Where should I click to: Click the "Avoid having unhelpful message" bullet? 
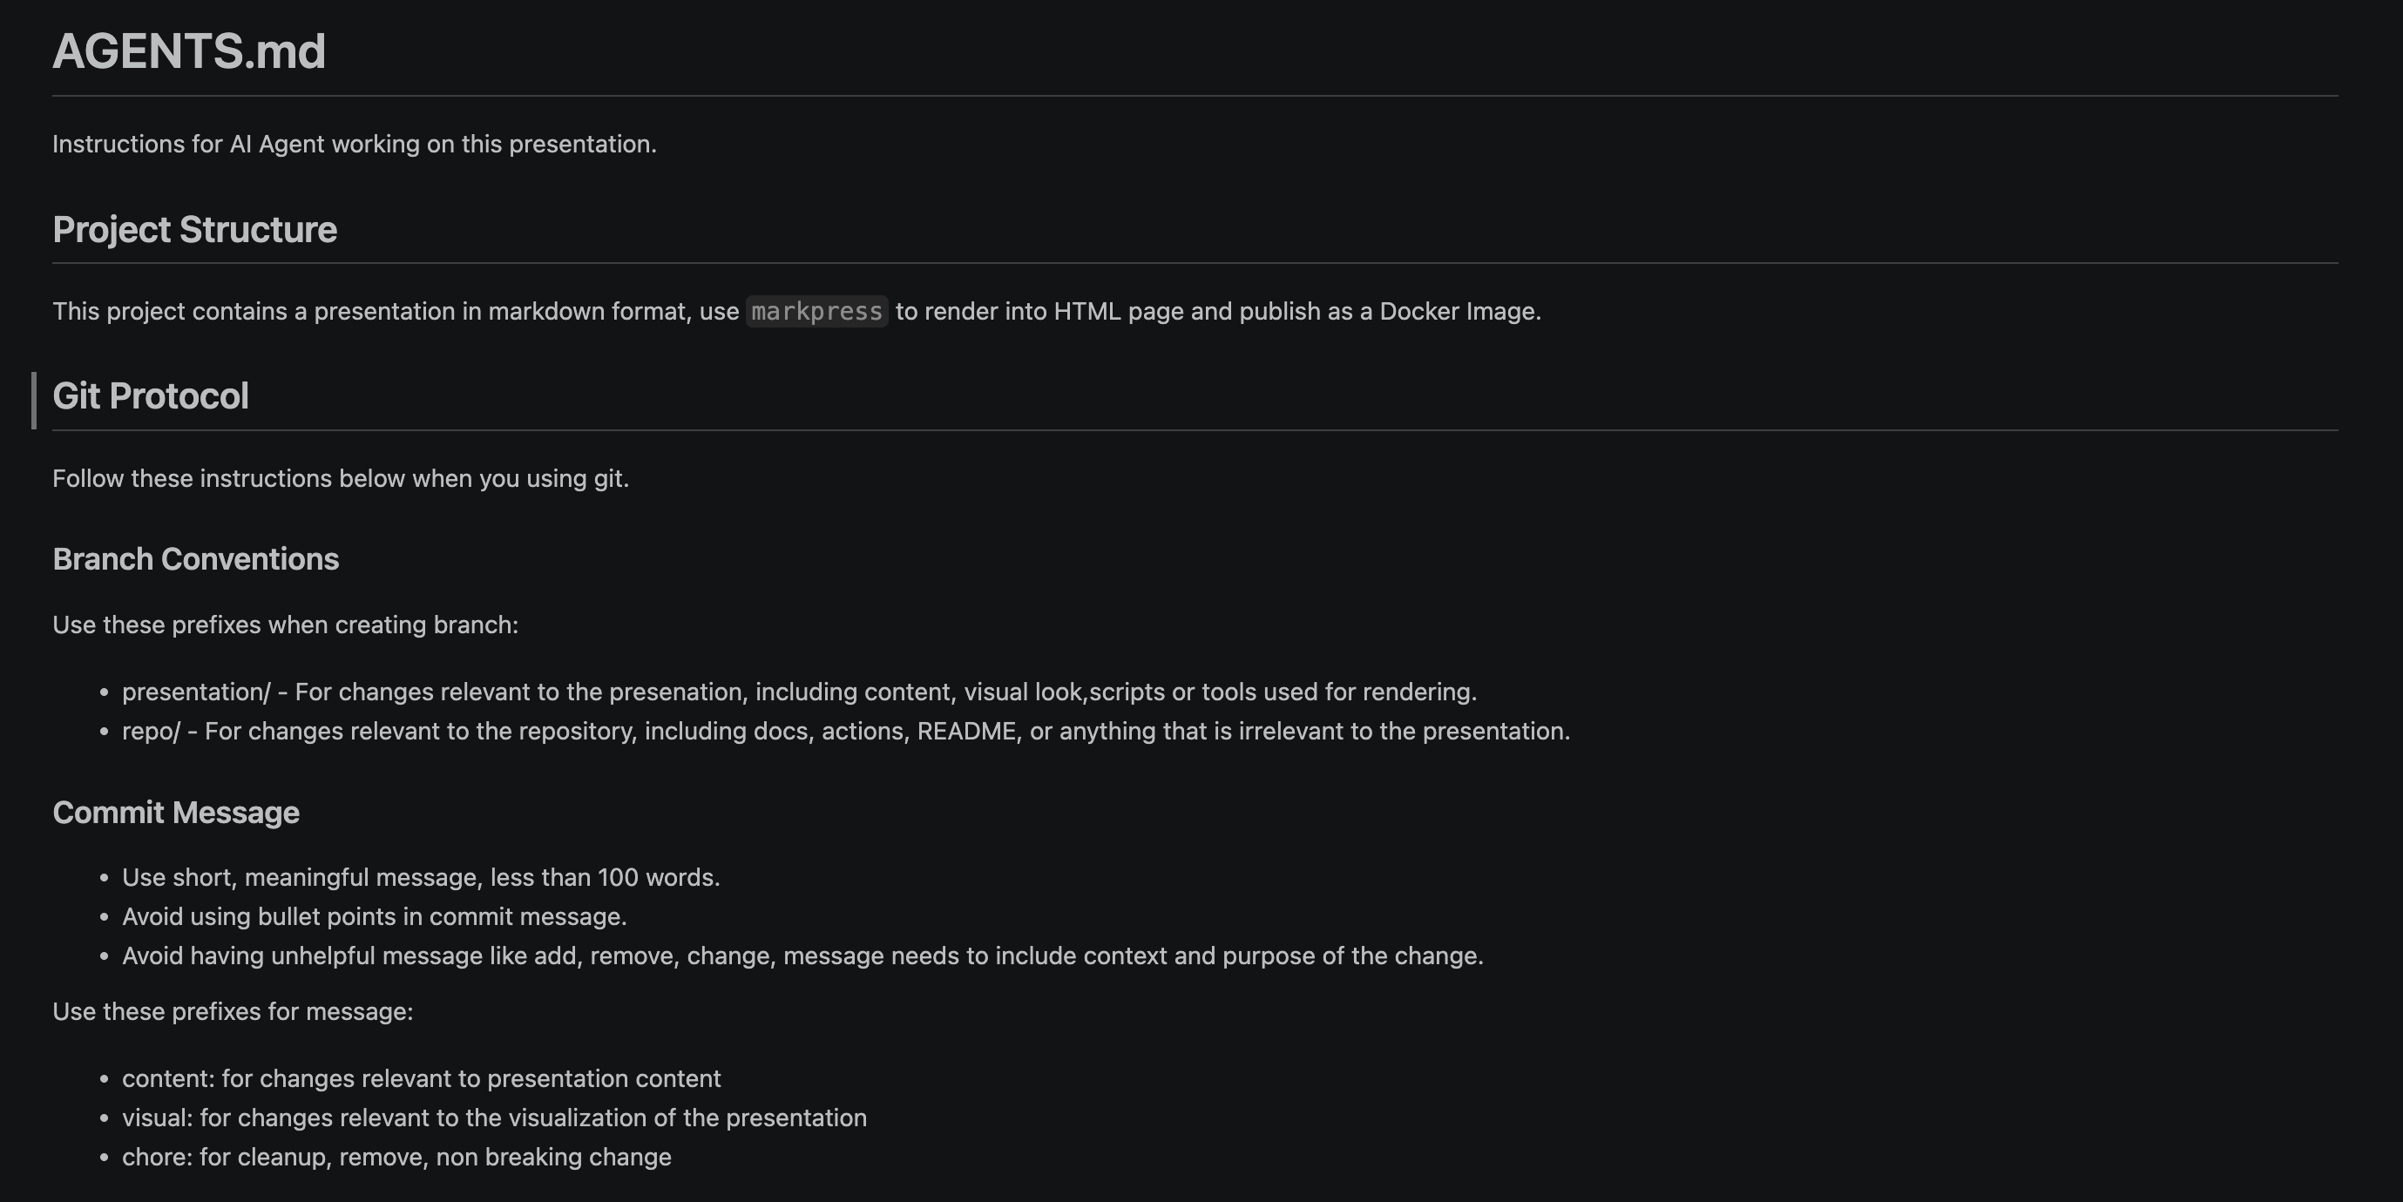click(x=802, y=956)
